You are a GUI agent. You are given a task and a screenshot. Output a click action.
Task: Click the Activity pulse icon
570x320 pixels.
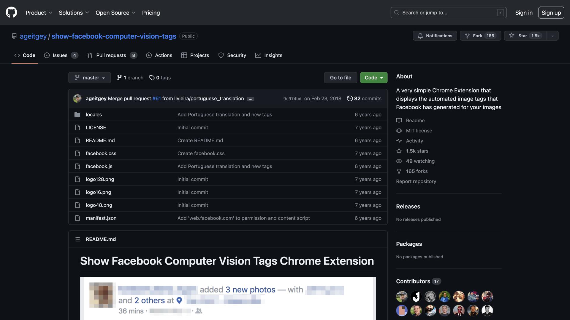399,141
